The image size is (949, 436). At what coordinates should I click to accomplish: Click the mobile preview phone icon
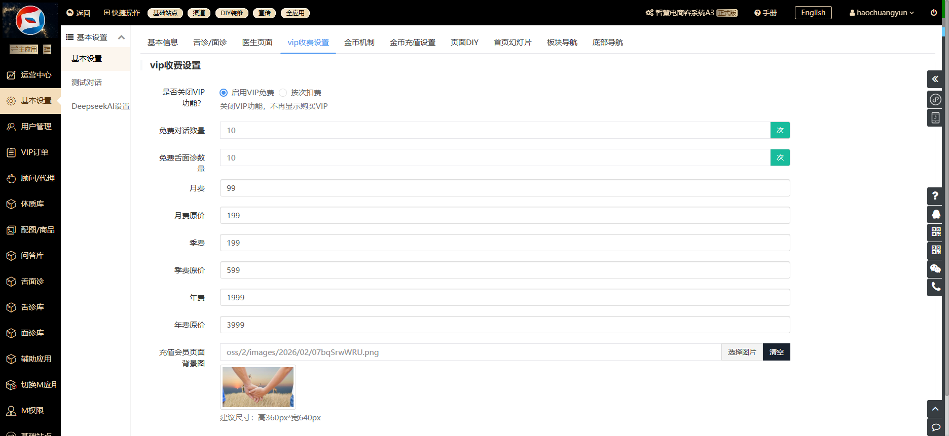[x=935, y=118]
